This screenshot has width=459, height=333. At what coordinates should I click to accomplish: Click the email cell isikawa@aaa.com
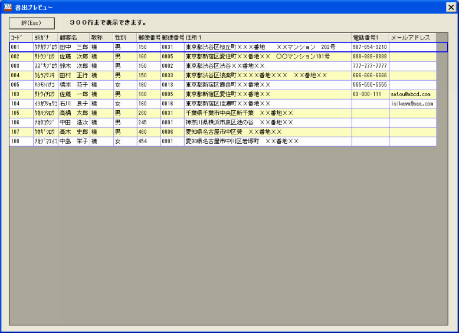(412, 104)
